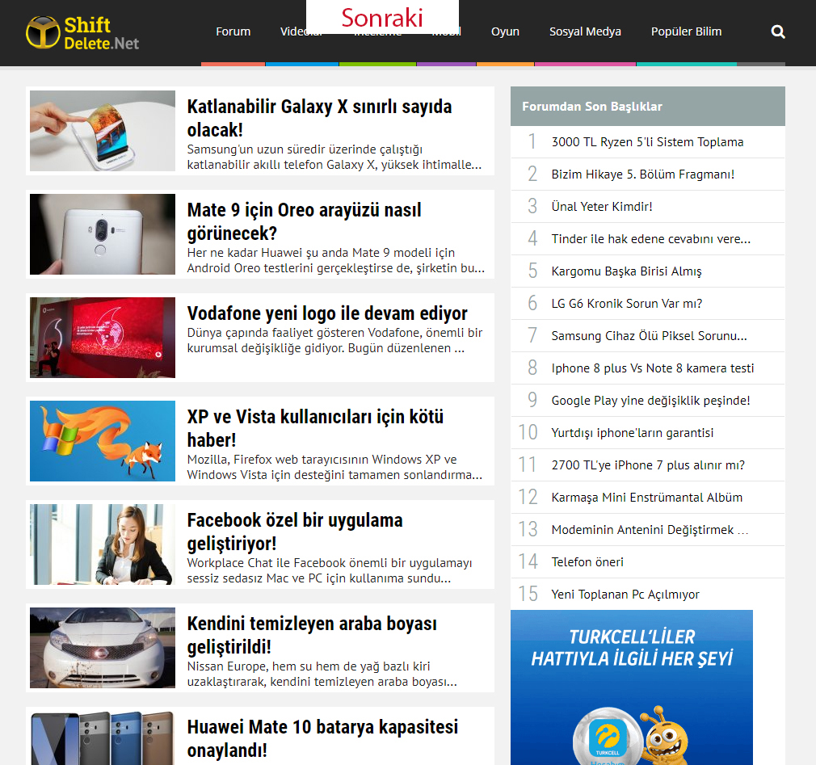
Task: Open forum topic Bizim Hikaye 5. Bölüm
Action: point(643,174)
